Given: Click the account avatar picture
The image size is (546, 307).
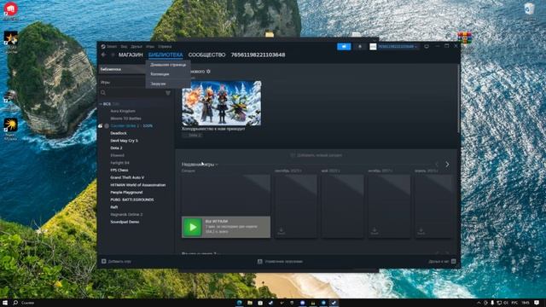Looking at the screenshot, I should pos(373,46).
